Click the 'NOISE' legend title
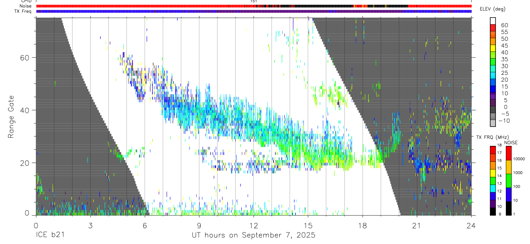 click(x=511, y=142)
